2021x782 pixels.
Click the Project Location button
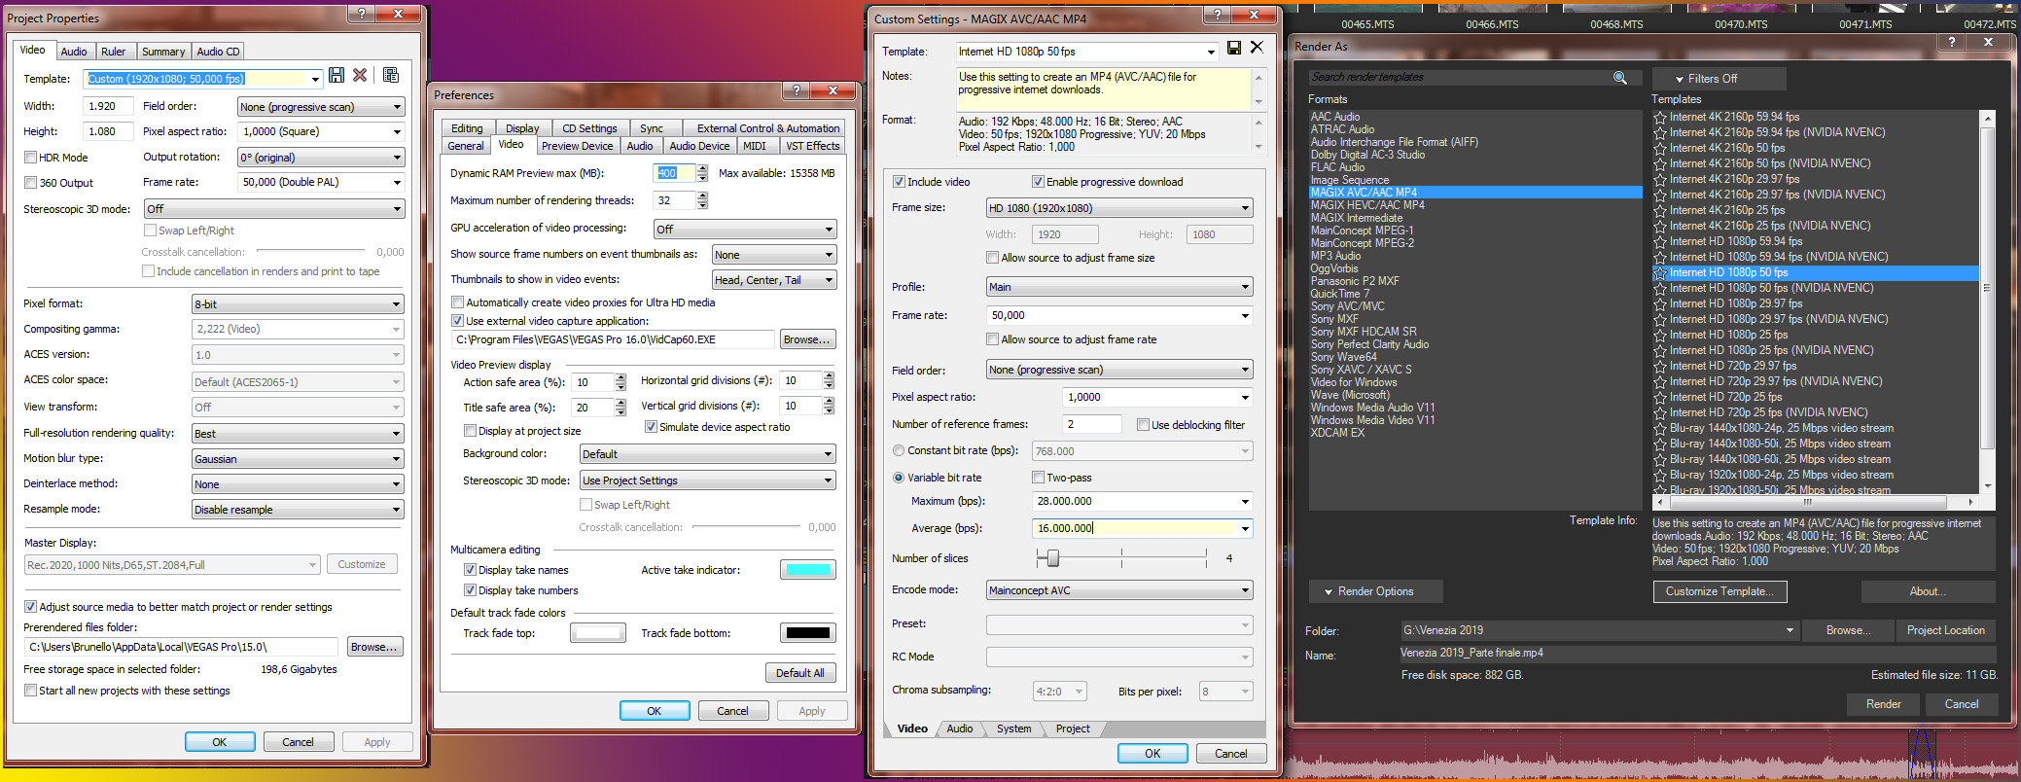1945,630
